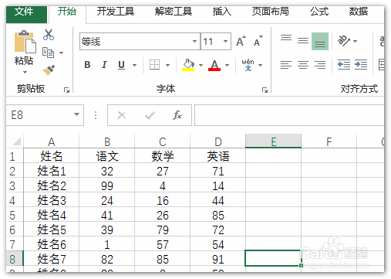The height and width of the screenshot is (279, 391).
Task: Click the Increase Indent icon
Action: point(361,65)
